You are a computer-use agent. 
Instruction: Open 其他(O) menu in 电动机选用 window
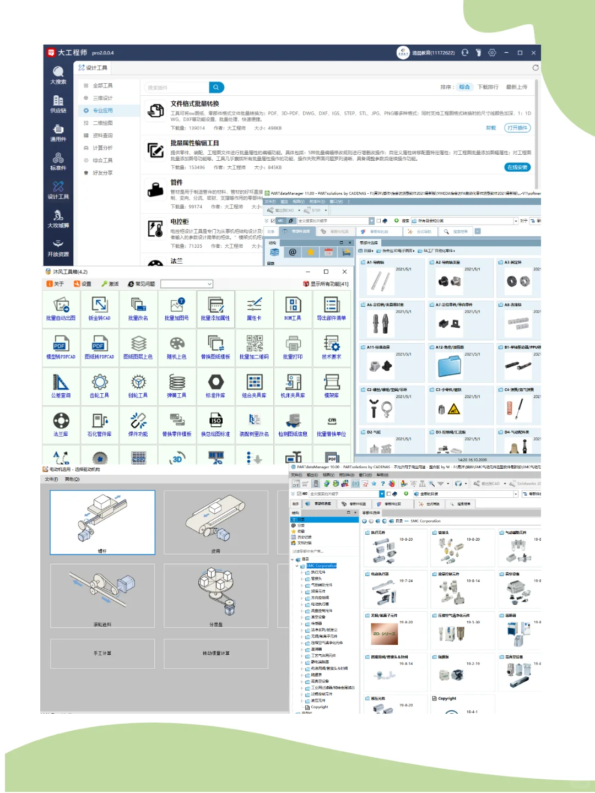tap(72, 480)
